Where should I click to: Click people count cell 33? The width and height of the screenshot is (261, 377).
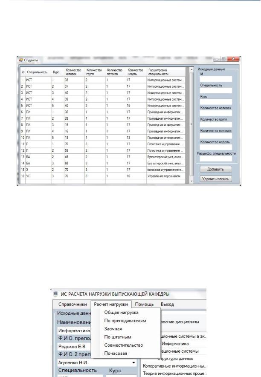point(74,80)
